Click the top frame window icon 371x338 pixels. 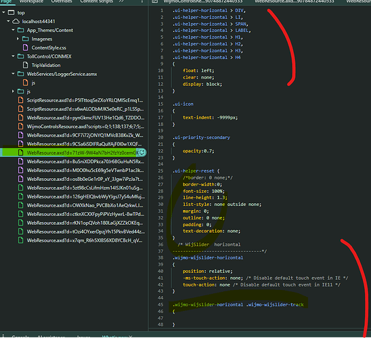click(x=11, y=12)
